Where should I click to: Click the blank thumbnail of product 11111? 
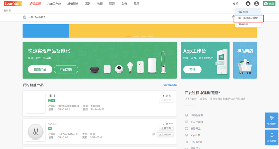point(36,104)
